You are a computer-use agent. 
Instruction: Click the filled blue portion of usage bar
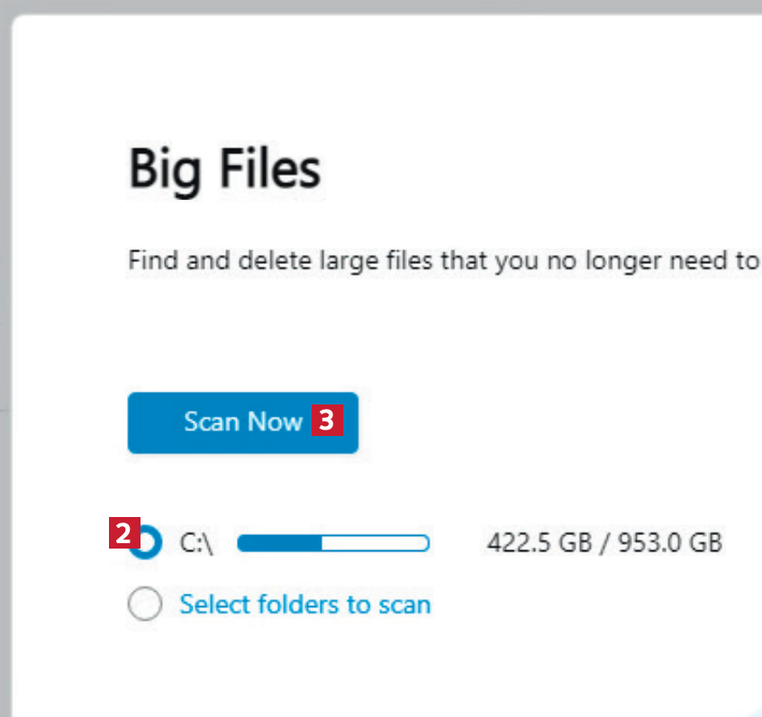[x=279, y=543]
